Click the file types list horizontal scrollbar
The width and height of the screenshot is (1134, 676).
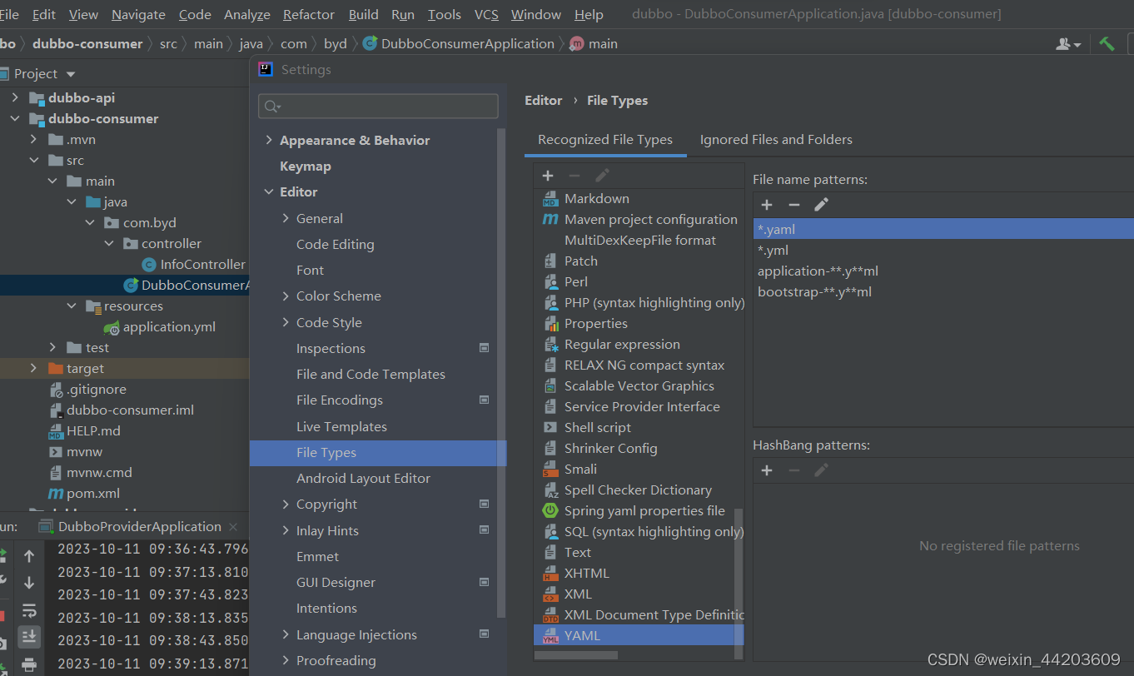pos(576,654)
